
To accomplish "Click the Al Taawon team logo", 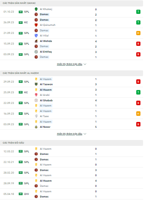I will 36,84.
